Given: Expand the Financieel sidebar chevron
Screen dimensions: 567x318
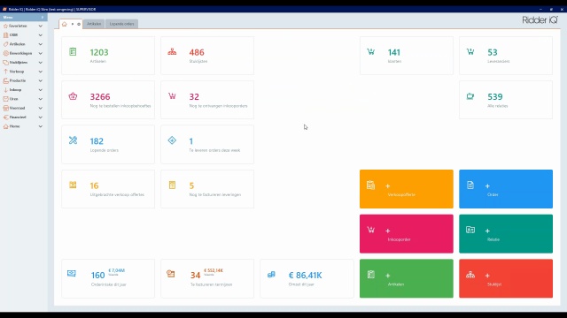Looking at the screenshot, I should [x=41, y=117].
